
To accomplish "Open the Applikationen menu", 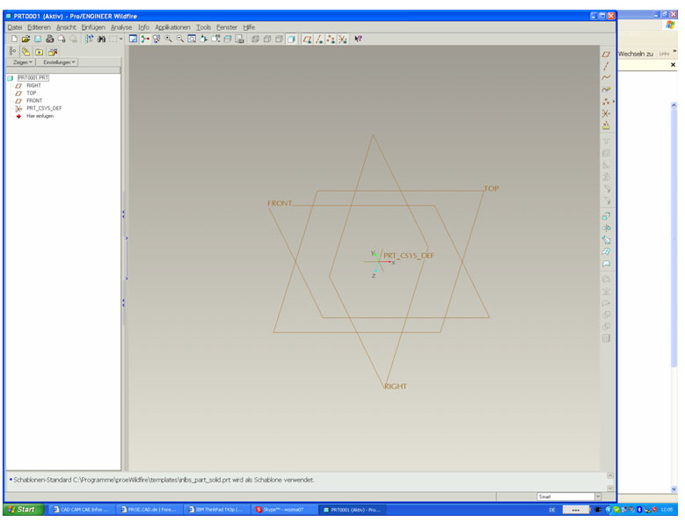I will click(x=172, y=27).
